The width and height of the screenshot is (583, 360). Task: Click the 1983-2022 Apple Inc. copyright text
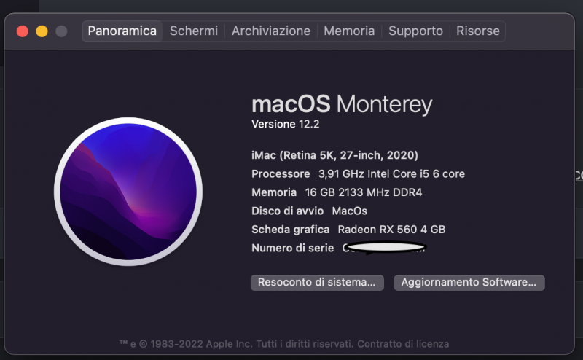pyautogui.click(x=201, y=344)
